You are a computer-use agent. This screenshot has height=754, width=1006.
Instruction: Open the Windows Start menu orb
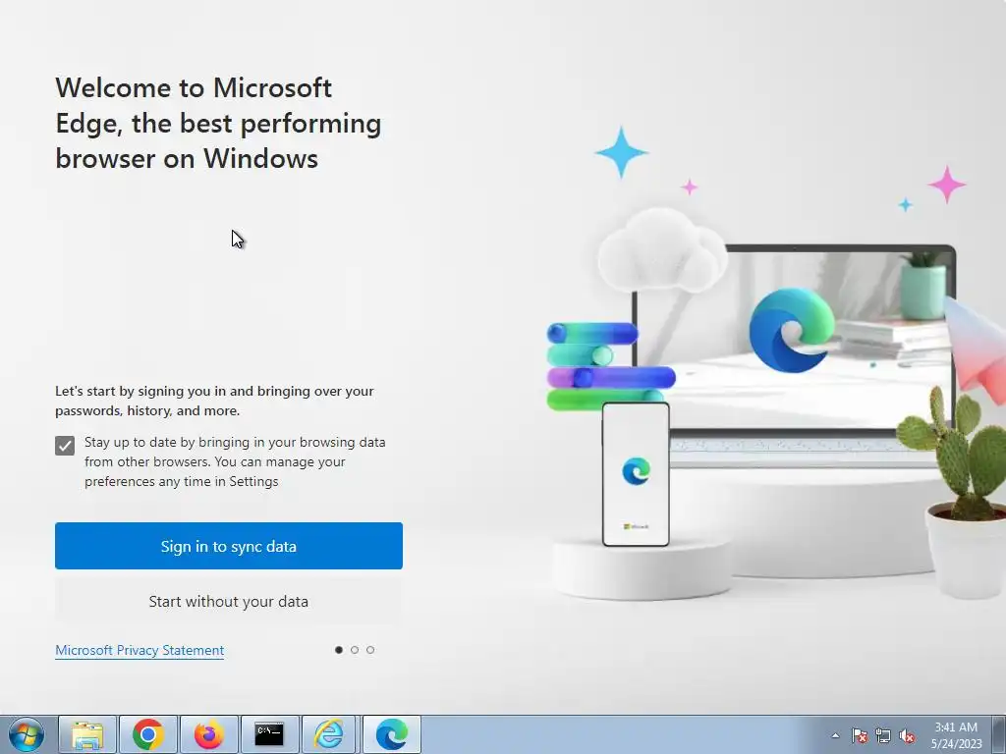click(x=27, y=734)
